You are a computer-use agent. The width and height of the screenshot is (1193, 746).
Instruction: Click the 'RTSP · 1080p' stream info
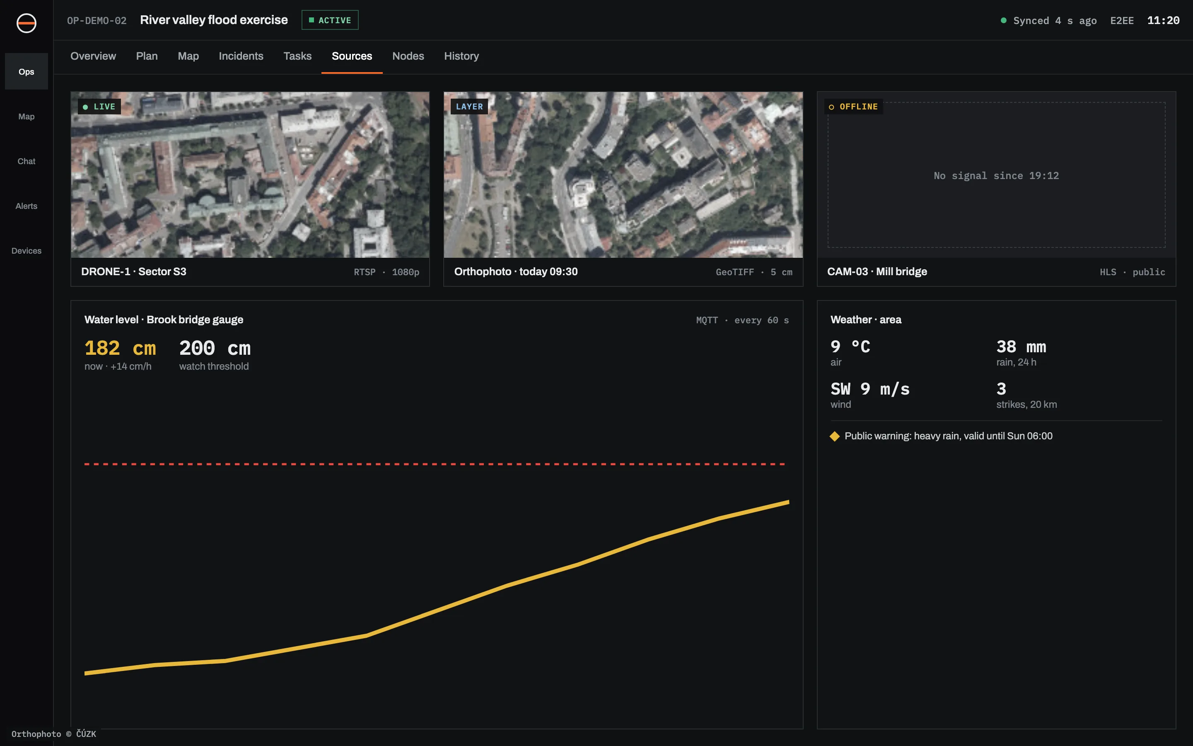point(386,272)
